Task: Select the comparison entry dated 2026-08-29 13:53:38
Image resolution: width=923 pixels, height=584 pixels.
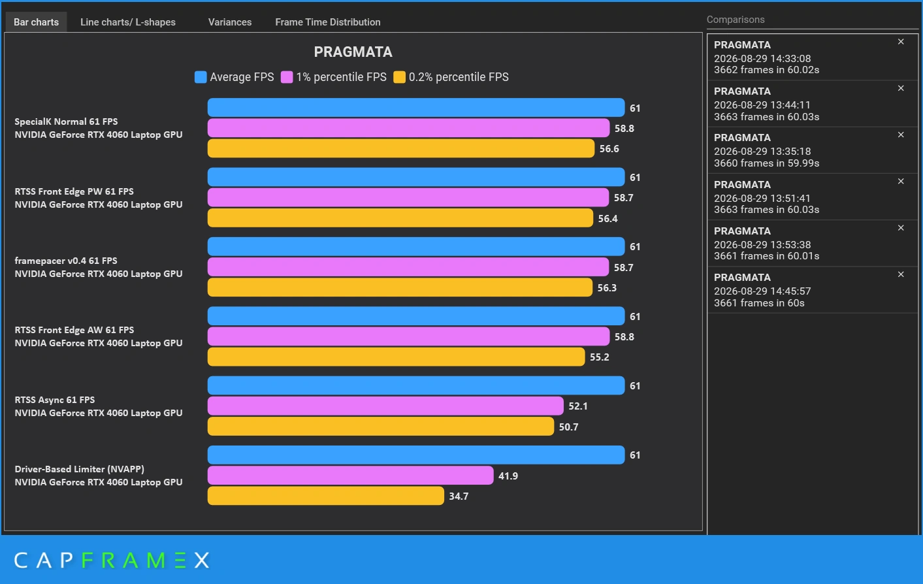Action: (812, 243)
